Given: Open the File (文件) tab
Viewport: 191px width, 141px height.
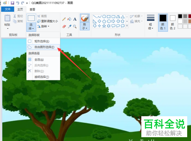Looking at the screenshot, I should [8, 9].
